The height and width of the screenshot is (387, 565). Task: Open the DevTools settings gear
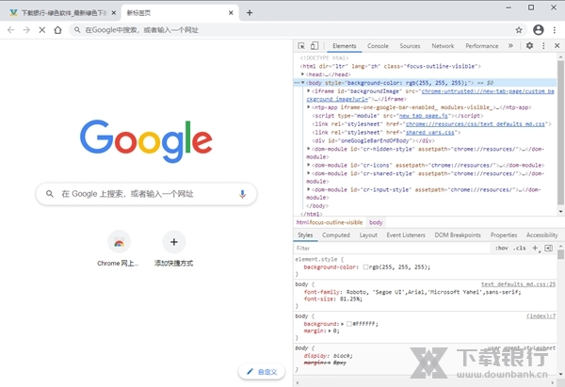click(529, 46)
